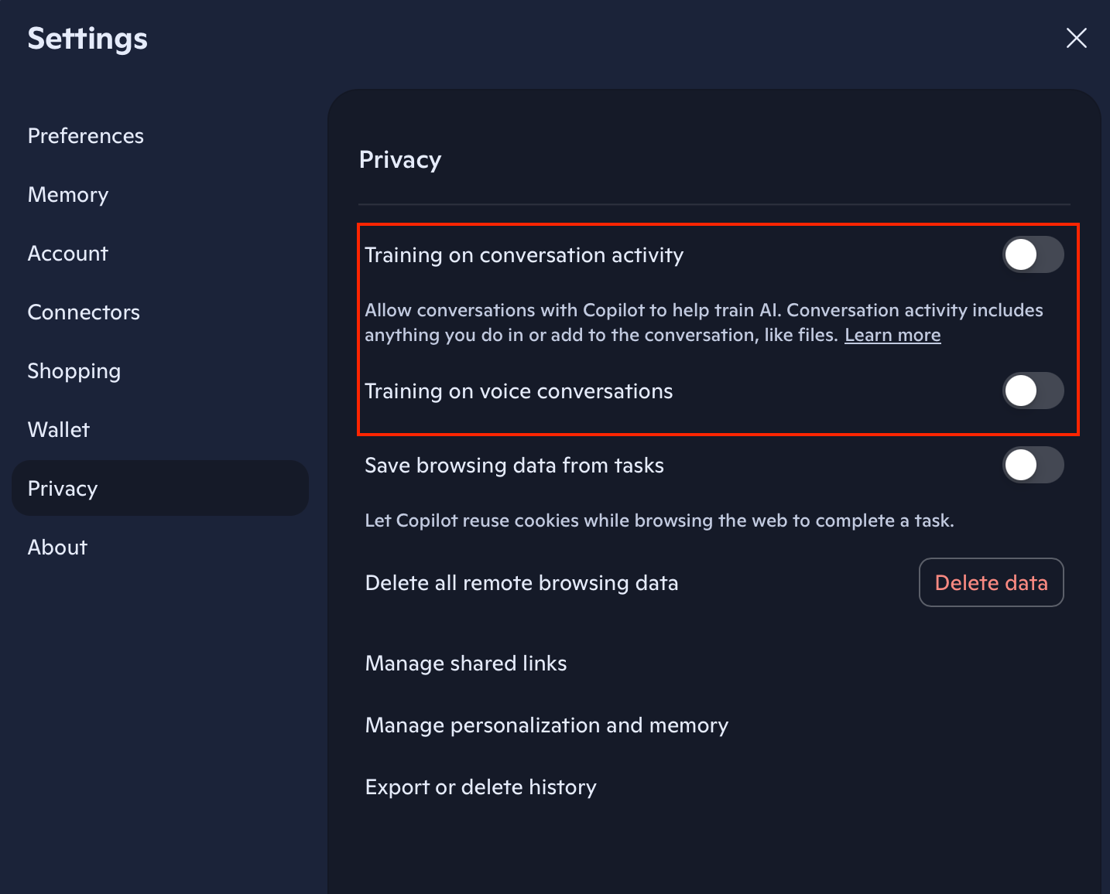Open the Learn more link
Image resolution: width=1110 pixels, height=894 pixels.
click(x=892, y=335)
